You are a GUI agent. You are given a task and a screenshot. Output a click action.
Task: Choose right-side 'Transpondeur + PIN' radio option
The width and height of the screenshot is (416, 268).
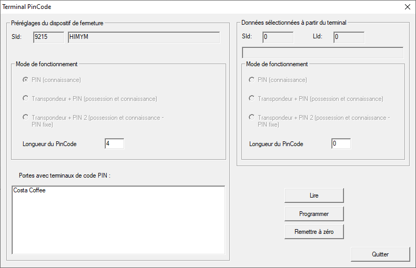point(251,99)
